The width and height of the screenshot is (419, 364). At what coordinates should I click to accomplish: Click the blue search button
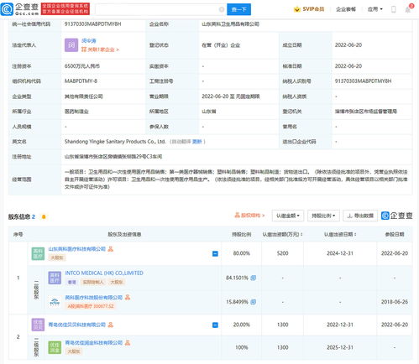click(x=238, y=9)
